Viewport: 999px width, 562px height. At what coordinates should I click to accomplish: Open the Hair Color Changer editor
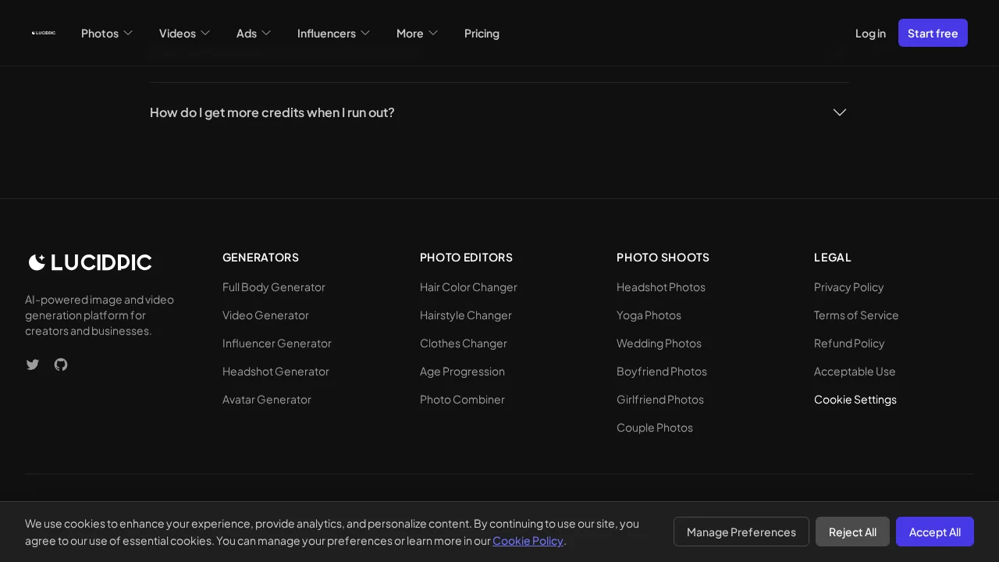tap(468, 286)
